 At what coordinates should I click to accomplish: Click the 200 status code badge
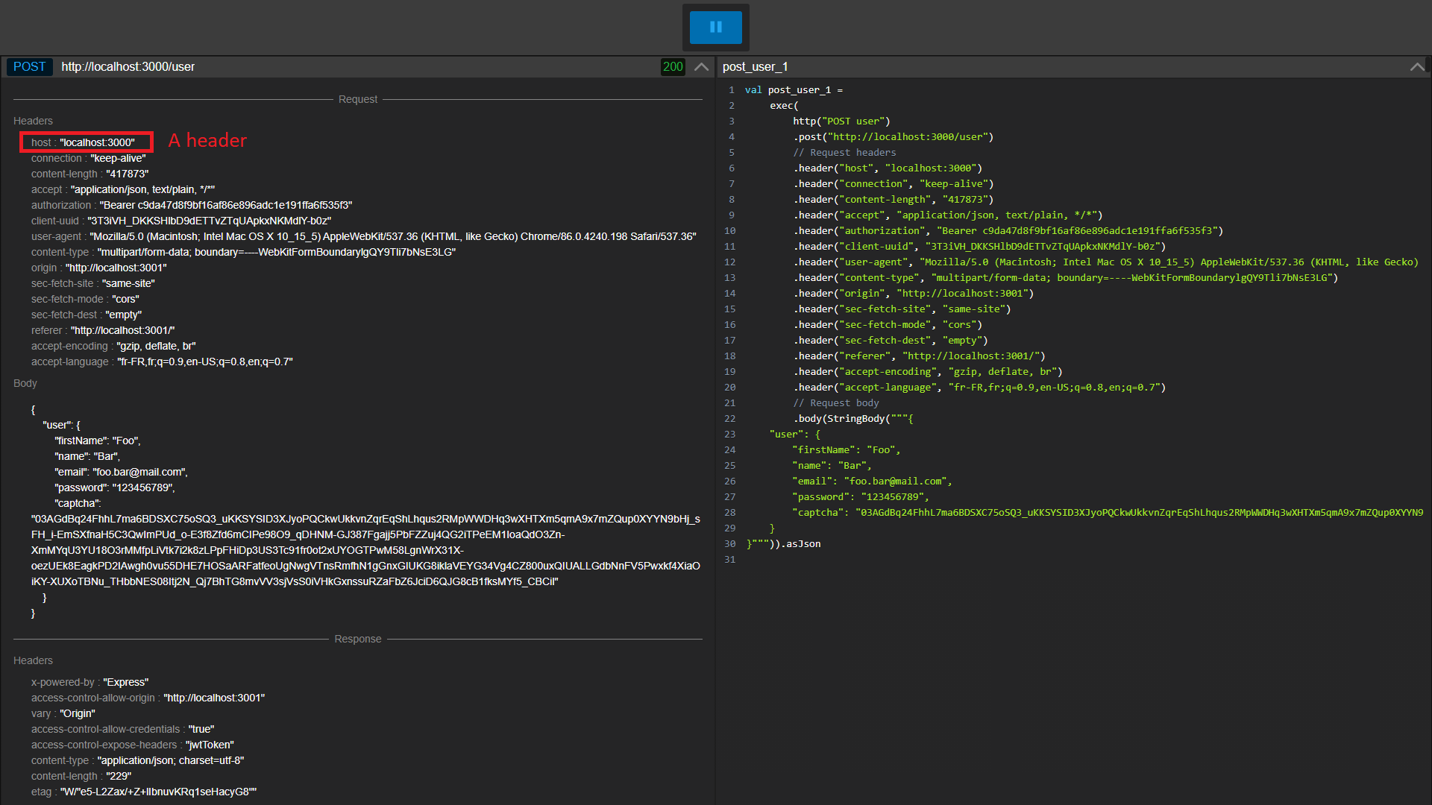pyautogui.click(x=673, y=67)
